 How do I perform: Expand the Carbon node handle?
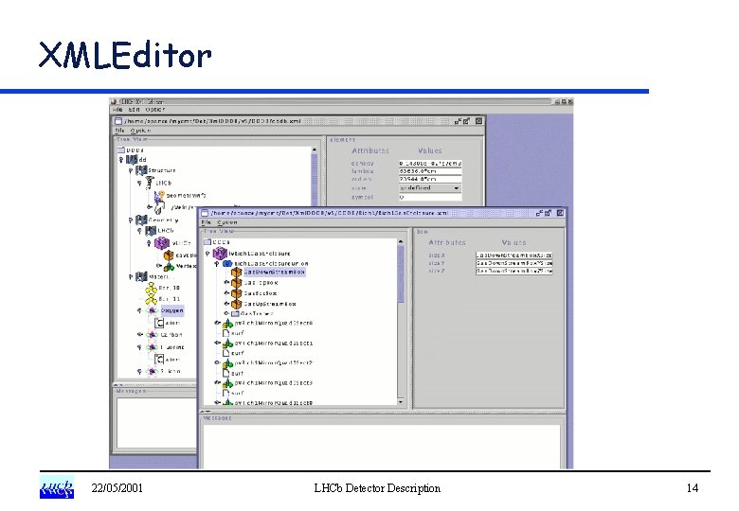click(x=140, y=335)
